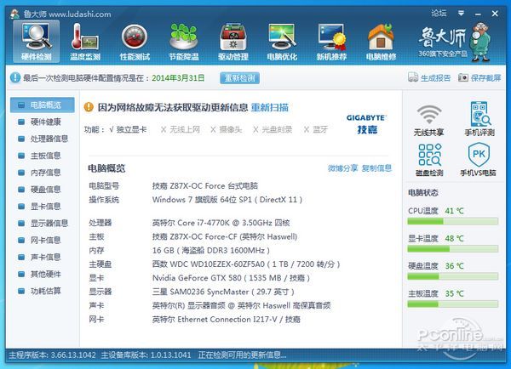Open 驱动管理 driver management
Screen dimensions: 511x369
tap(233, 42)
